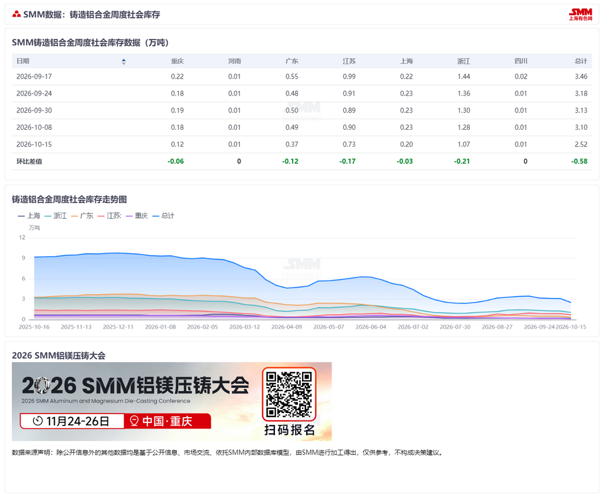This screenshot has height=498, width=604.
Task: Select the 2026-10-15 date row
Action: pyautogui.click(x=302, y=144)
